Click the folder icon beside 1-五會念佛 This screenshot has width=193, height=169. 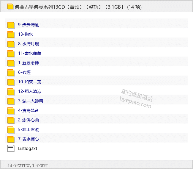pyautogui.click(x=11, y=63)
